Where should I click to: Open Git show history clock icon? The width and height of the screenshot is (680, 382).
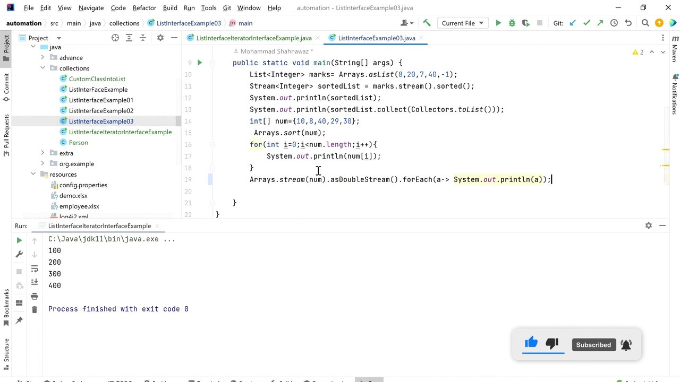pos(614,23)
